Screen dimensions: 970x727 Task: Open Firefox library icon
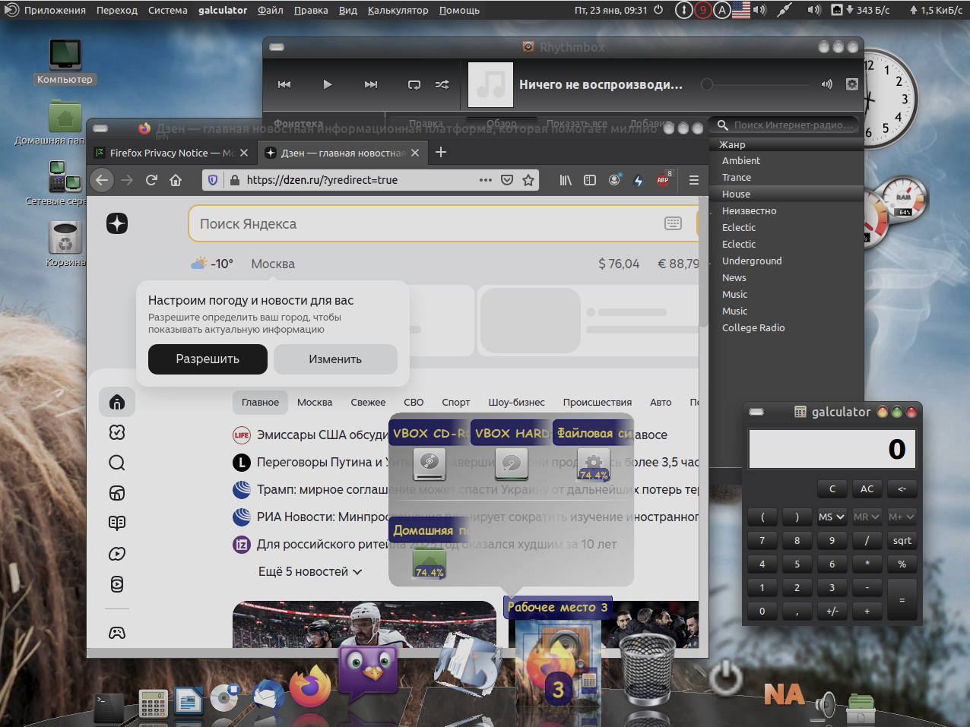point(566,180)
